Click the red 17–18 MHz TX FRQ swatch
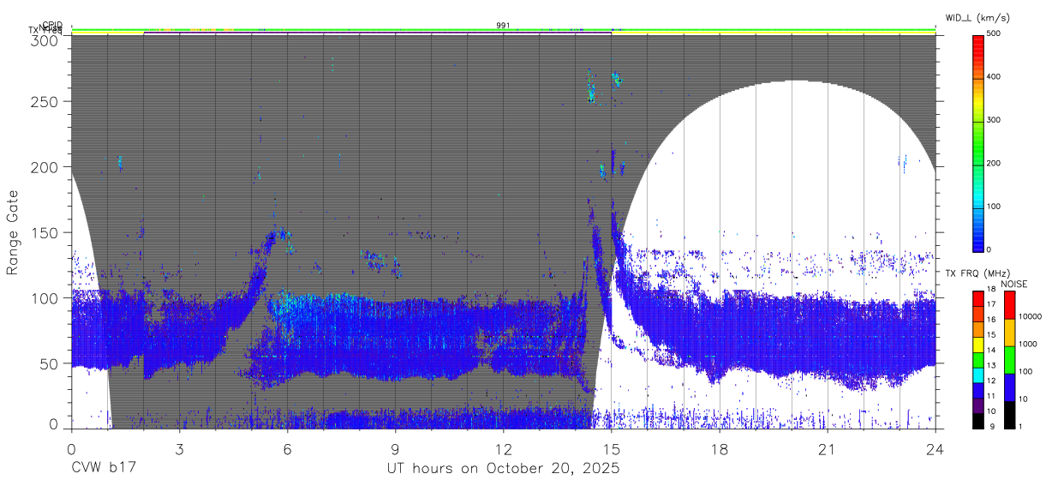 [978, 298]
